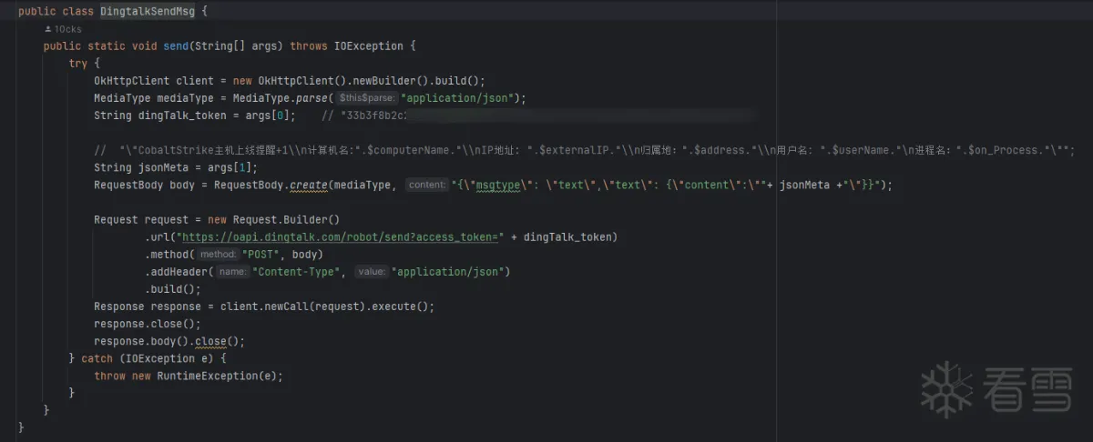Viewport: 1093px width, 442px height.
Task: Click the standalone .build(); line
Action: tap(172, 288)
